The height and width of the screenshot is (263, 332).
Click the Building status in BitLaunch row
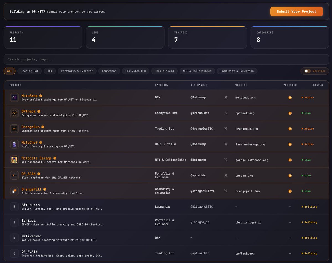point(309,207)
